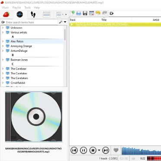Open the Tools menu
Viewport: 161px width, 161px height.
point(27,7)
